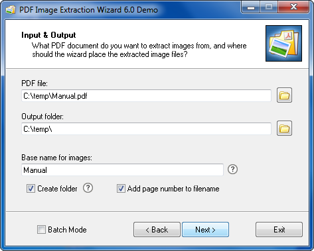Close the wizard window with X
The height and width of the screenshot is (251, 314).
pyautogui.click(x=293, y=7)
